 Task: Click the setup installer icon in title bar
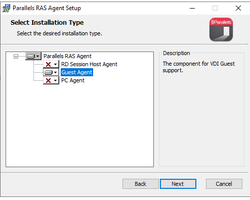pos(7,8)
